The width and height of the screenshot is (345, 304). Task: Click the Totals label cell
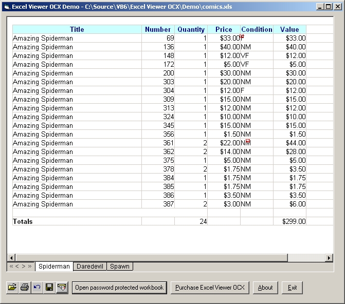(x=77, y=221)
